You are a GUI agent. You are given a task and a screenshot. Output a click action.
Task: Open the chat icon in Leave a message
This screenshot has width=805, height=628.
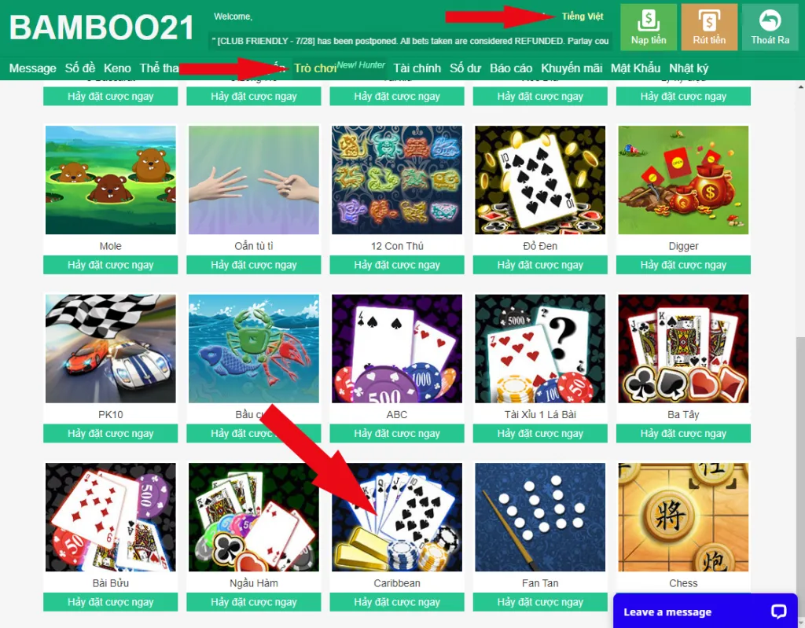pyautogui.click(x=778, y=611)
